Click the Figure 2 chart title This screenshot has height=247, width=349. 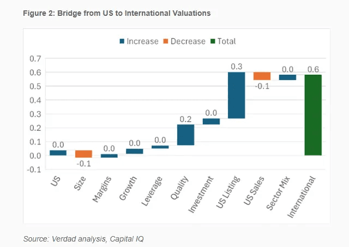click(117, 13)
